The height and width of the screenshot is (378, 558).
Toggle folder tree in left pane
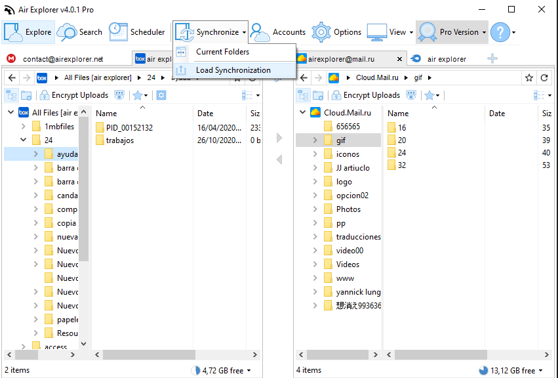pyautogui.click(x=11, y=95)
